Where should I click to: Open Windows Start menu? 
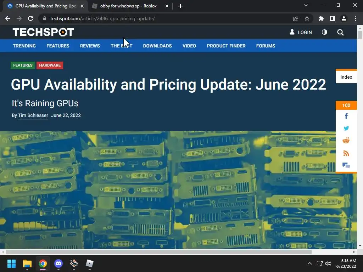click(11, 263)
